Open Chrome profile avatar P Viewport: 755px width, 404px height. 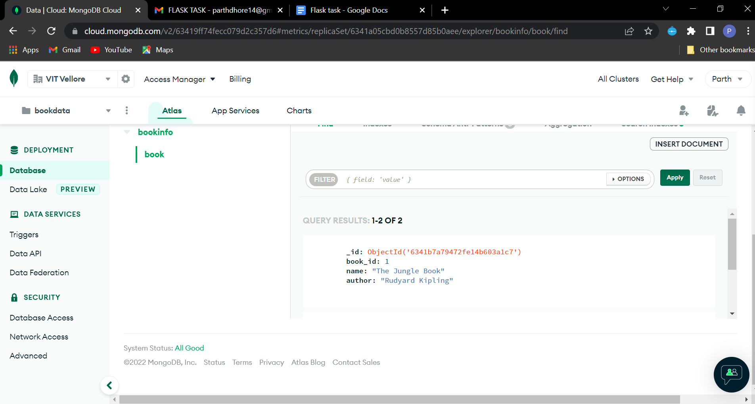click(729, 31)
